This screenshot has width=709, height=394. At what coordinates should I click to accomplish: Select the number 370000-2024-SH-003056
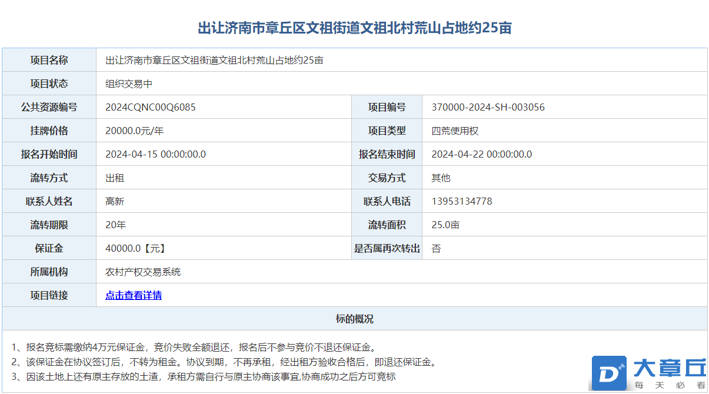click(x=488, y=107)
